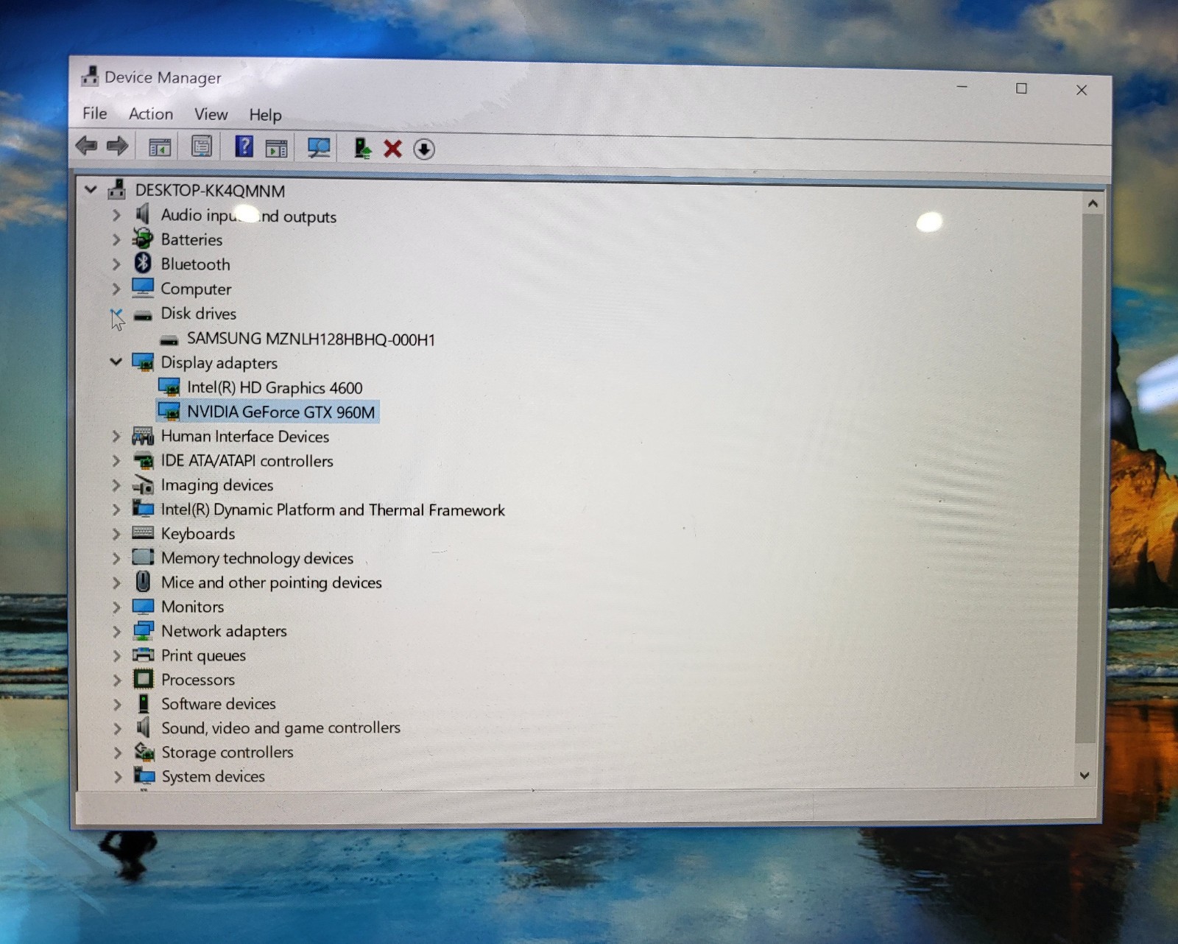
Task: Open the Help menu
Action: click(265, 115)
